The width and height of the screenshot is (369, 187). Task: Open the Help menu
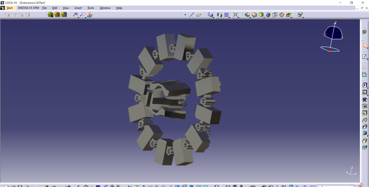119,8
